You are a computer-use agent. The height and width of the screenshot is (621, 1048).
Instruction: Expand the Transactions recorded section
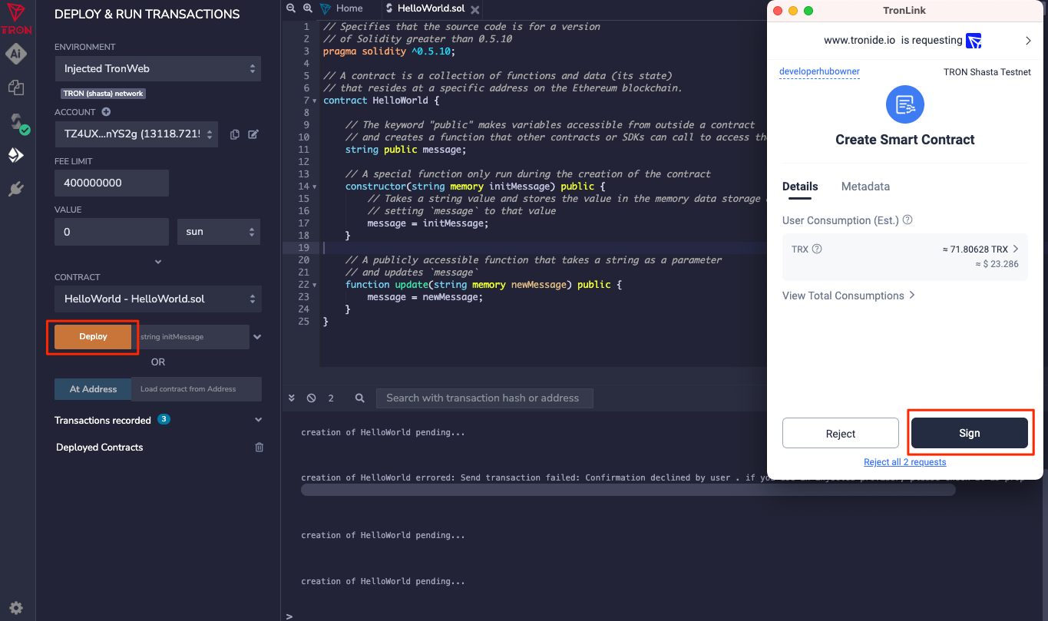tap(258, 420)
